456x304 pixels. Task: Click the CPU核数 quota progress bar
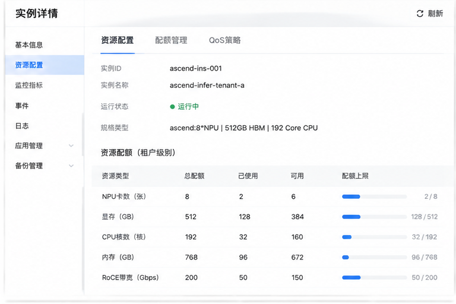pyautogui.click(x=374, y=237)
